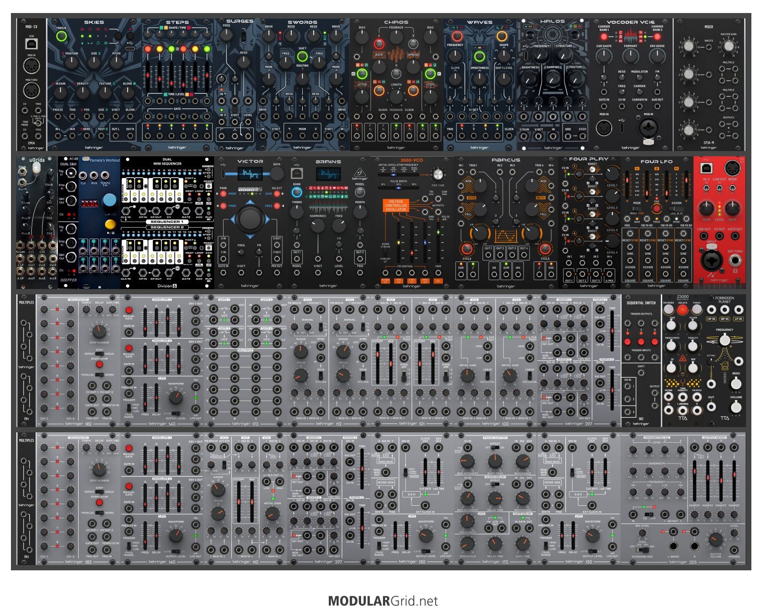Click the Halos STRUM jack
This screenshot has height=612, width=767.
pyautogui.click(x=524, y=136)
